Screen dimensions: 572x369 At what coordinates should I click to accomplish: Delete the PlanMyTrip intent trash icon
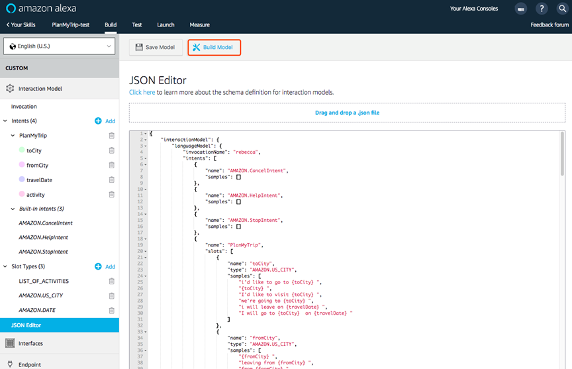click(112, 135)
